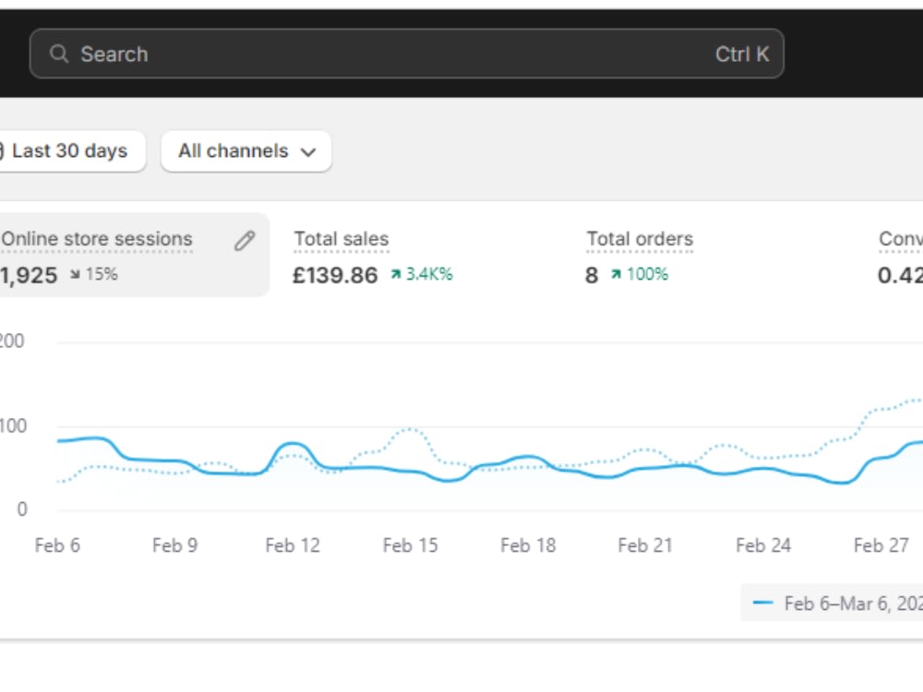Click the blue line legend marker
Image resolution: width=923 pixels, height=692 pixels.
(763, 603)
